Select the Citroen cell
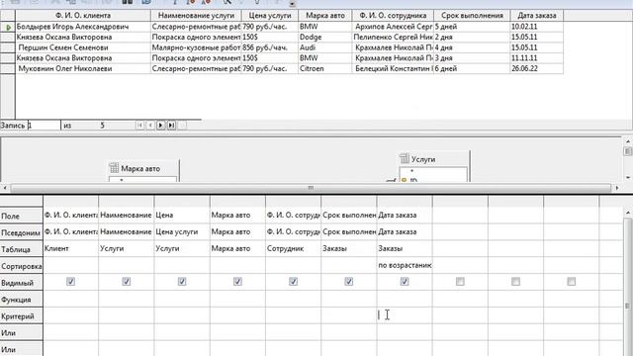Screen dimensions: 633x356 pyautogui.click(x=325, y=68)
